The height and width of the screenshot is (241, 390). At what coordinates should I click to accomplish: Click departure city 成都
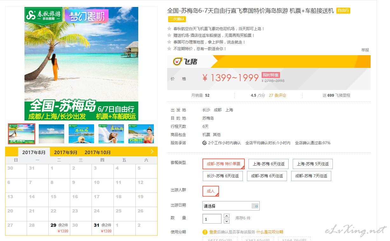point(218,110)
